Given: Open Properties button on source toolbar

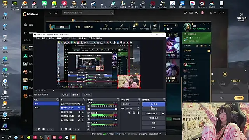Looking at the screenshot, I should click(65, 94).
